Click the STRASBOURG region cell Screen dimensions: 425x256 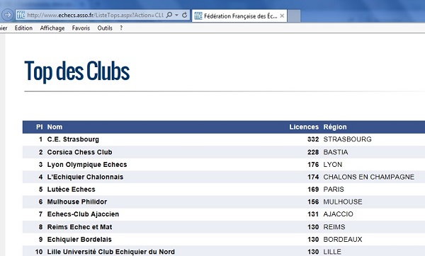point(348,139)
